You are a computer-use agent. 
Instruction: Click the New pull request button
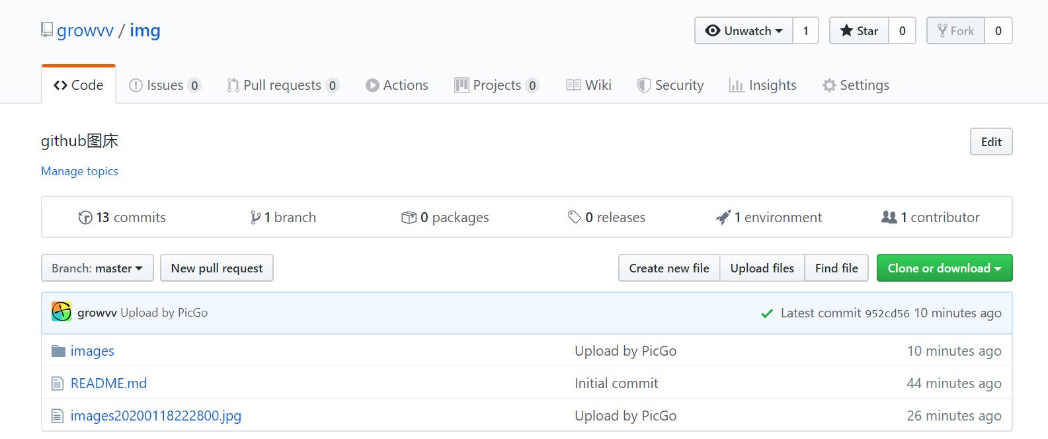click(x=217, y=268)
